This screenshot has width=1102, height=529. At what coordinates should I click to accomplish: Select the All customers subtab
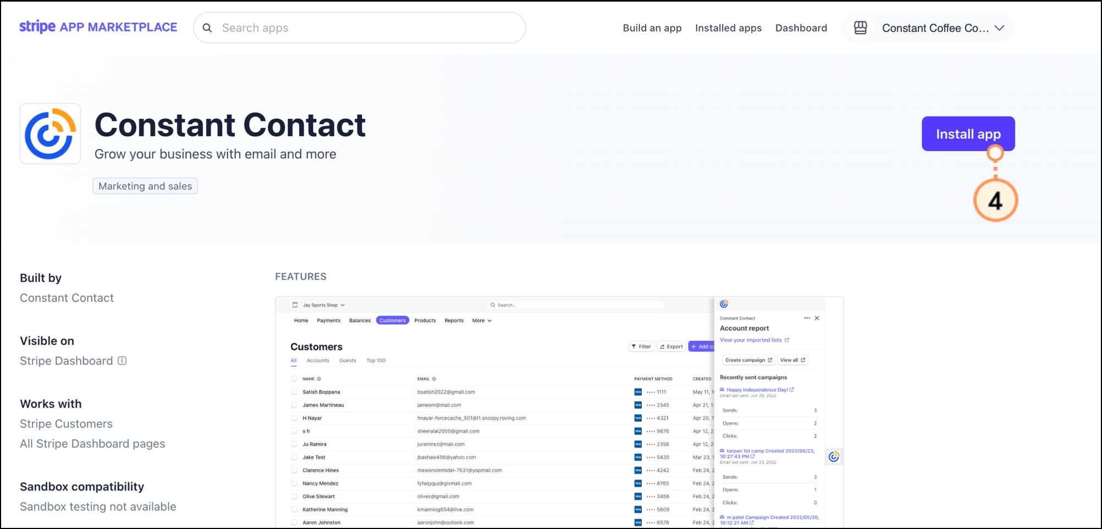point(294,361)
